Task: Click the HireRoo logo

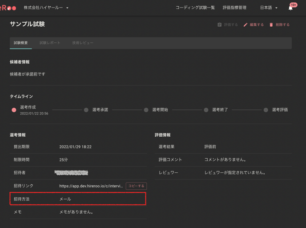Action: [x=8, y=8]
